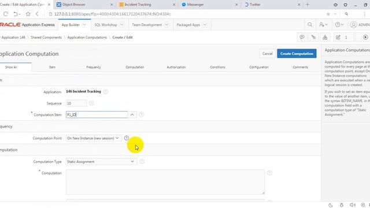Expand the SQL Workshop dropdown chevron
Viewport: 370px width, 208px height.
[x=122, y=24]
